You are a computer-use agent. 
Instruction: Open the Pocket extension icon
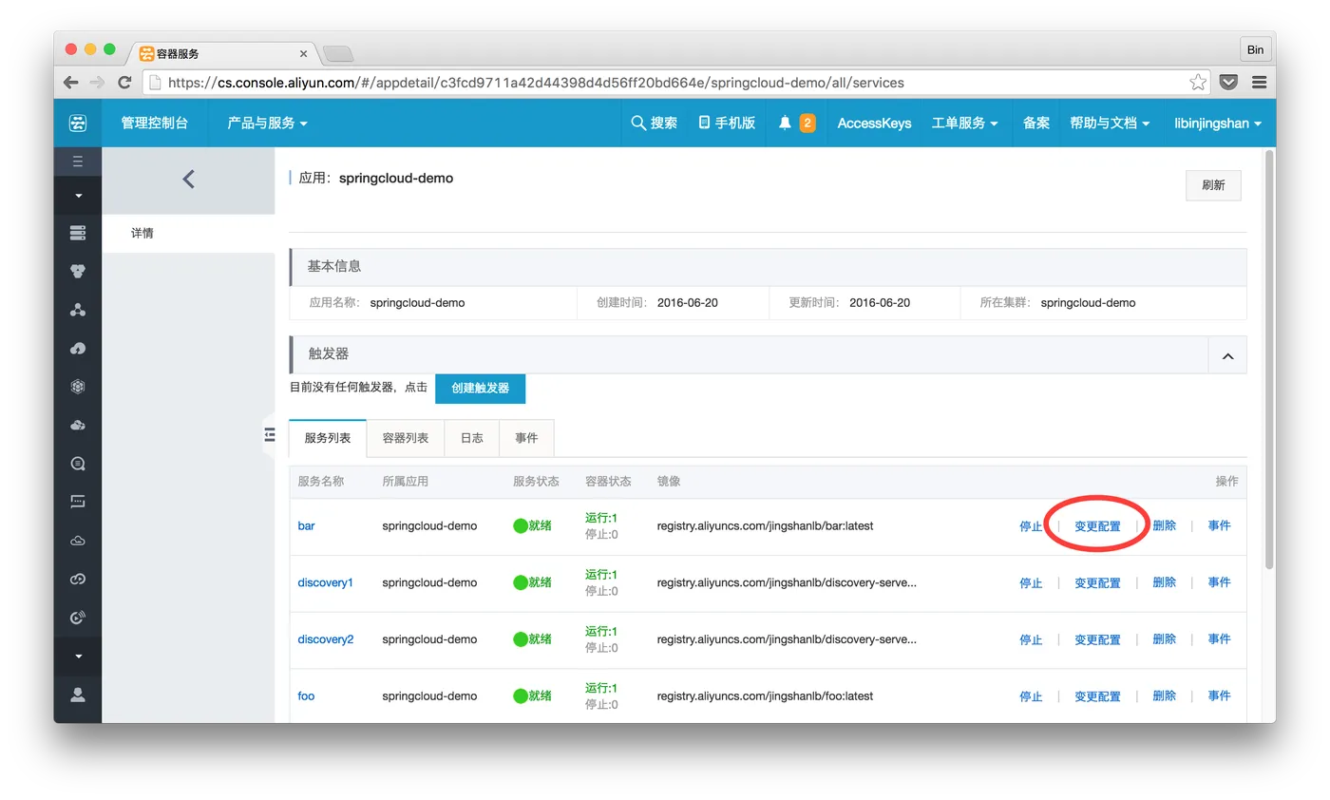(x=1228, y=83)
